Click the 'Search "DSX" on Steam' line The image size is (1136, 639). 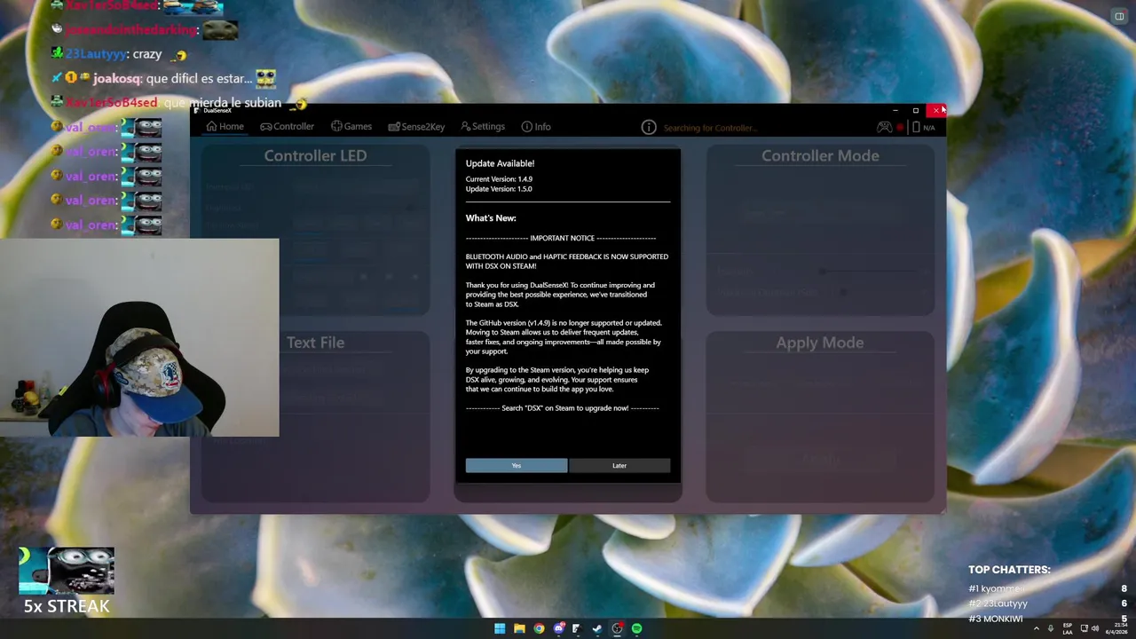(x=563, y=408)
